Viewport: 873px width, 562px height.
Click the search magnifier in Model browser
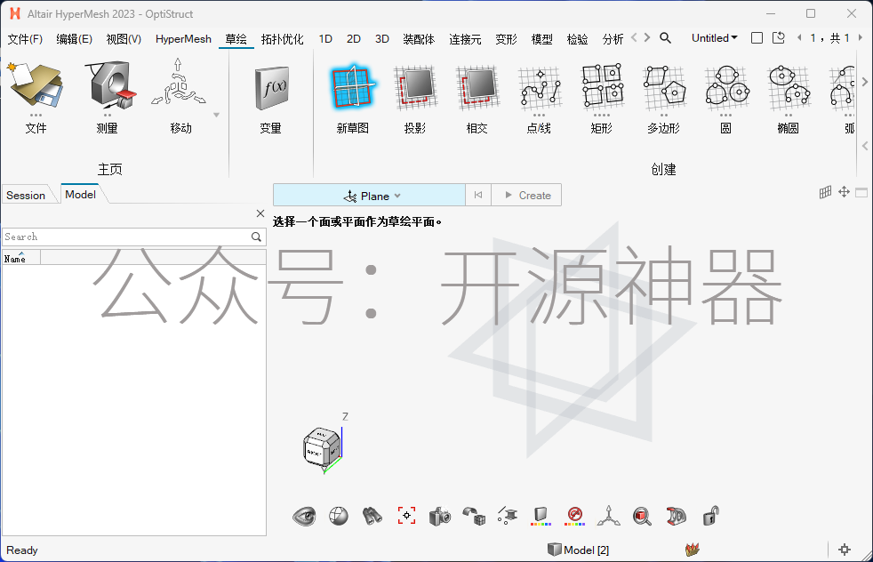(256, 237)
